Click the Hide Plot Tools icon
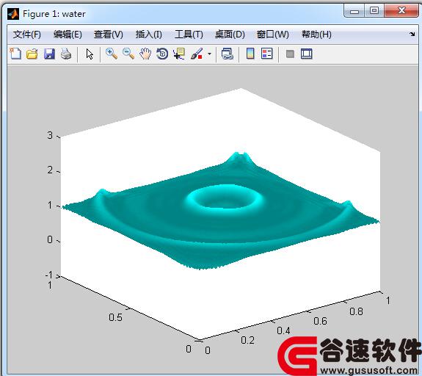The height and width of the screenshot is (376, 422). [290, 54]
